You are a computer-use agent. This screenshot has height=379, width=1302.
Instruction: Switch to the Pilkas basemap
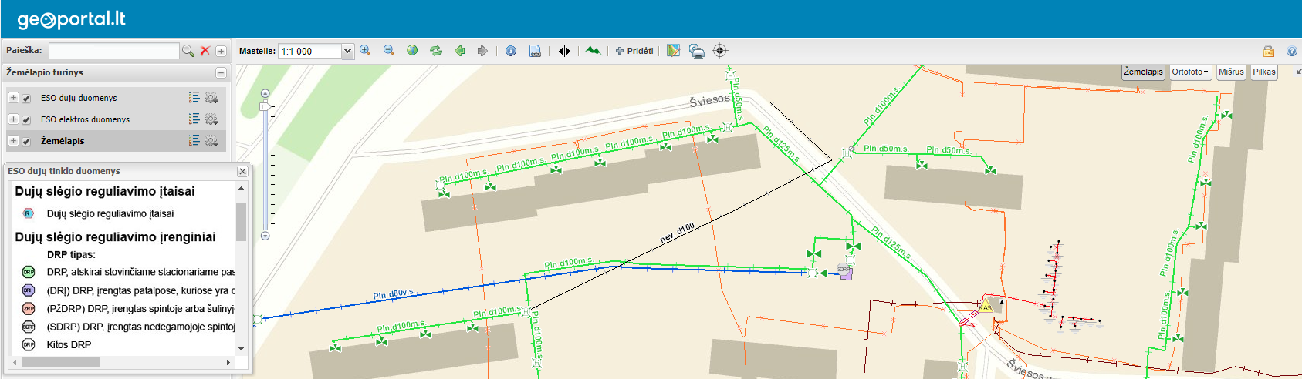point(1264,72)
